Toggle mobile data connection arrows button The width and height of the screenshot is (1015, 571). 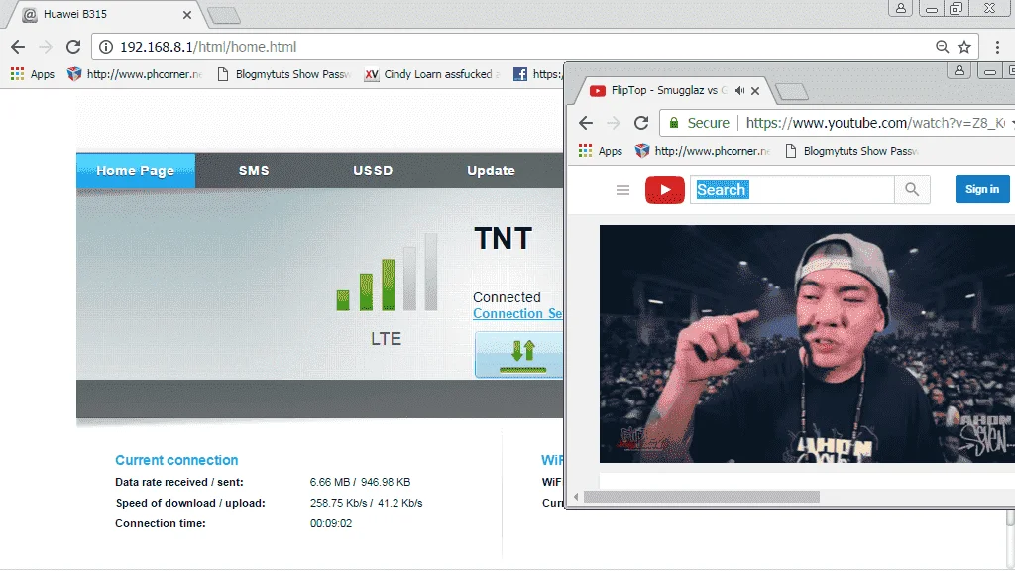(x=519, y=355)
